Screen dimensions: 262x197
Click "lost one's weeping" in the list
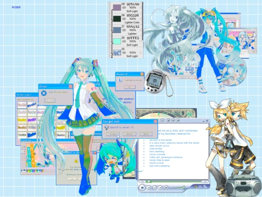click(160, 166)
